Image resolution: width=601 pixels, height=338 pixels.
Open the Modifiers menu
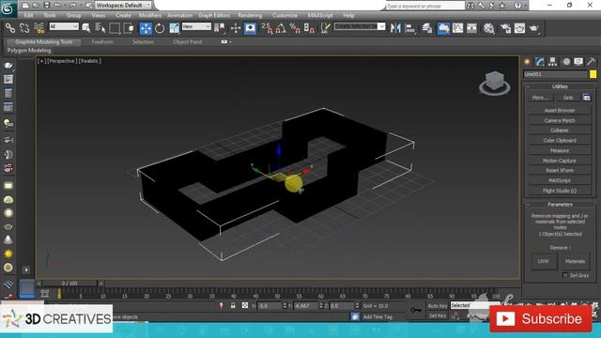point(150,15)
